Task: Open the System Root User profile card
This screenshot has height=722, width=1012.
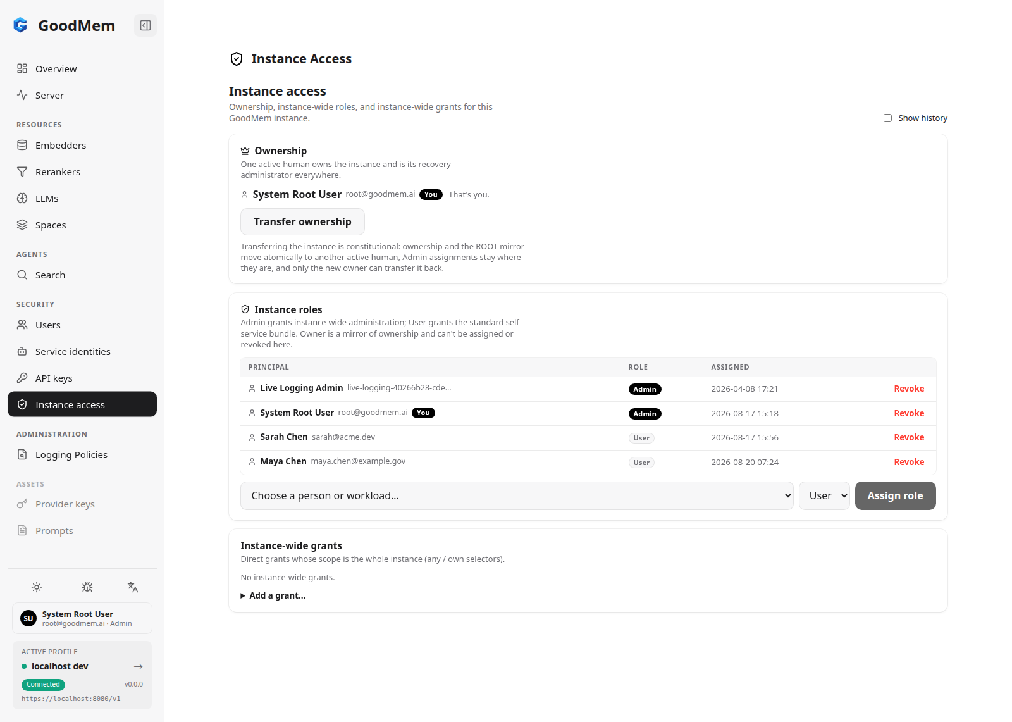Action: 82,618
